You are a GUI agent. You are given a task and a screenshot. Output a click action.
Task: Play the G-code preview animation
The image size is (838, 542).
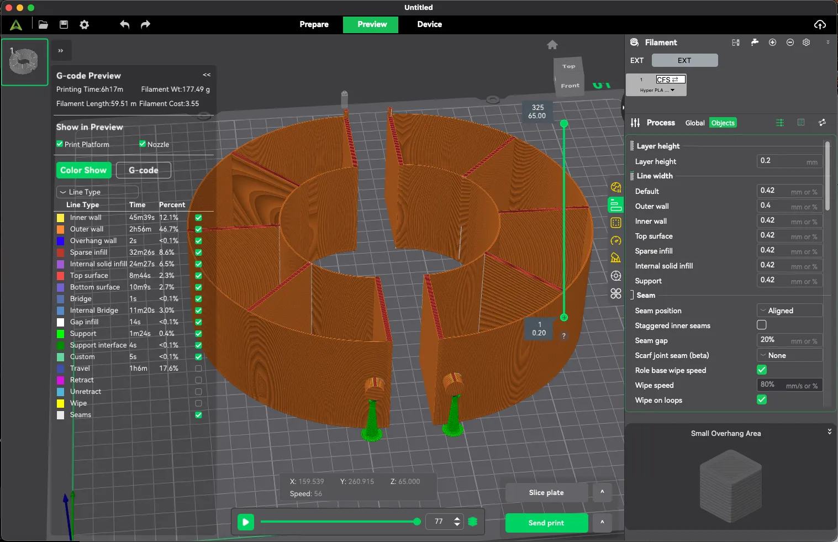pos(245,522)
